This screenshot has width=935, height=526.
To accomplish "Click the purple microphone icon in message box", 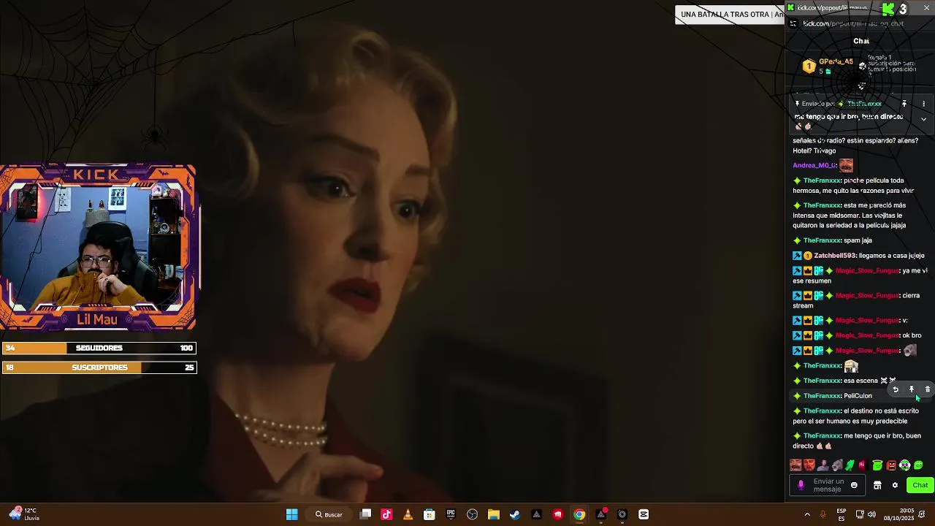I will (801, 485).
